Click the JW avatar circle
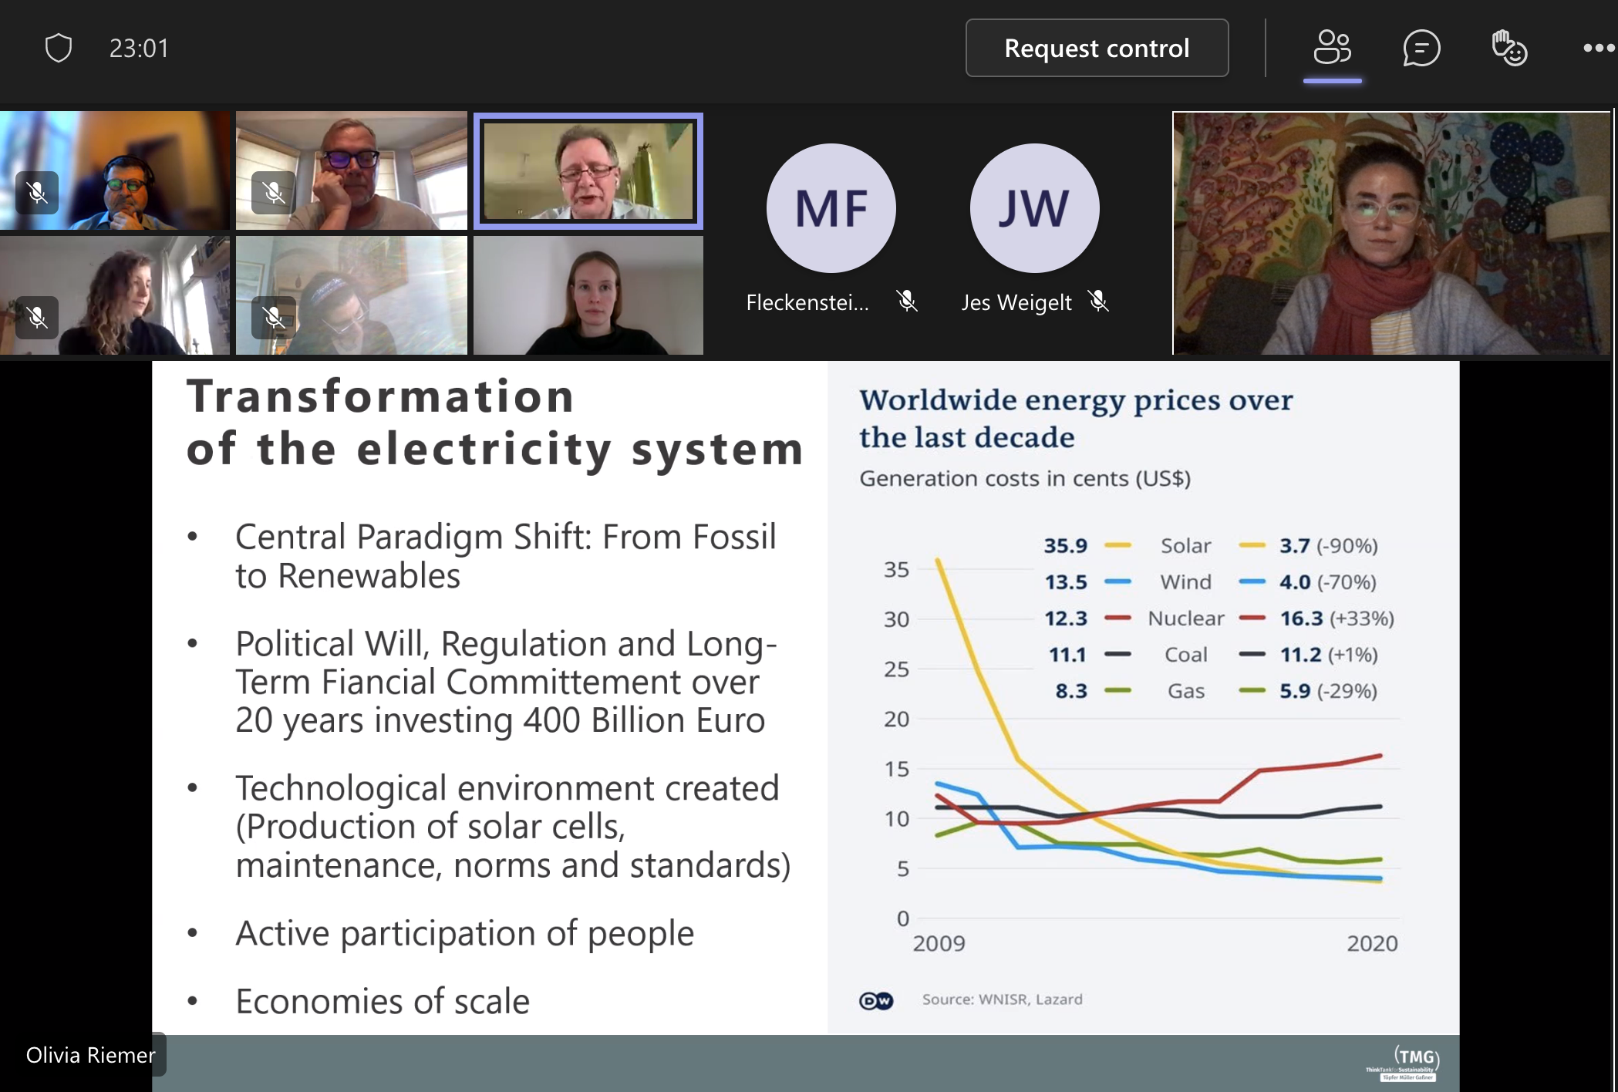Viewport: 1618px width, 1092px height. pos(1033,208)
